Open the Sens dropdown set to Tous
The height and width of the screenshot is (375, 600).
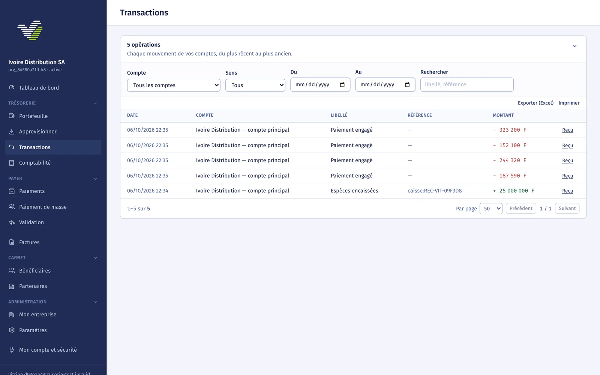pos(255,85)
